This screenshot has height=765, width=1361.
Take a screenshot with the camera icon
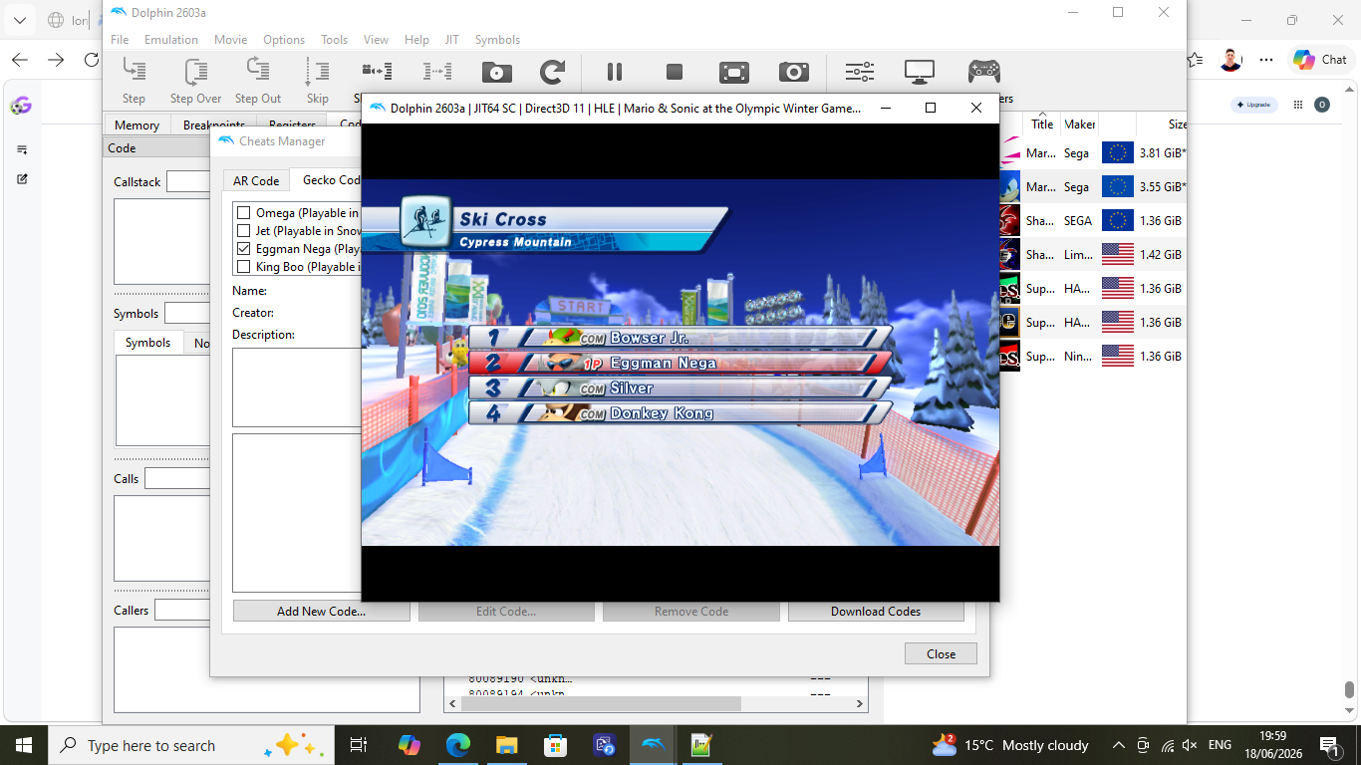coord(794,72)
